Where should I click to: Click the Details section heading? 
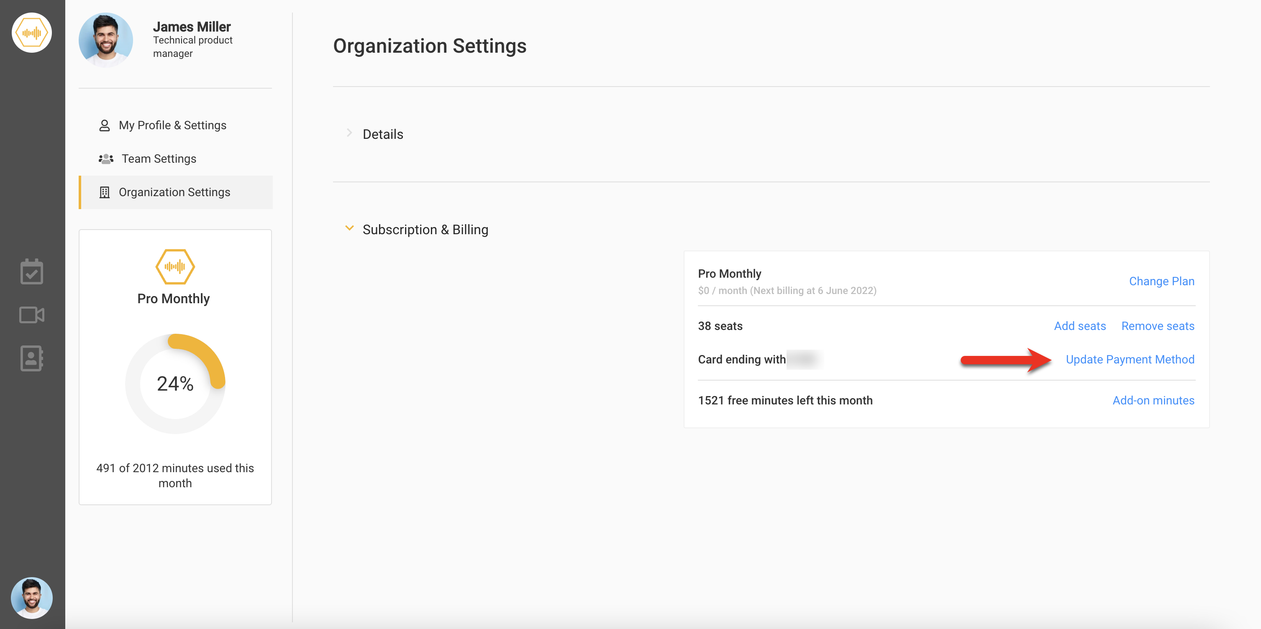(x=383, y=134)
